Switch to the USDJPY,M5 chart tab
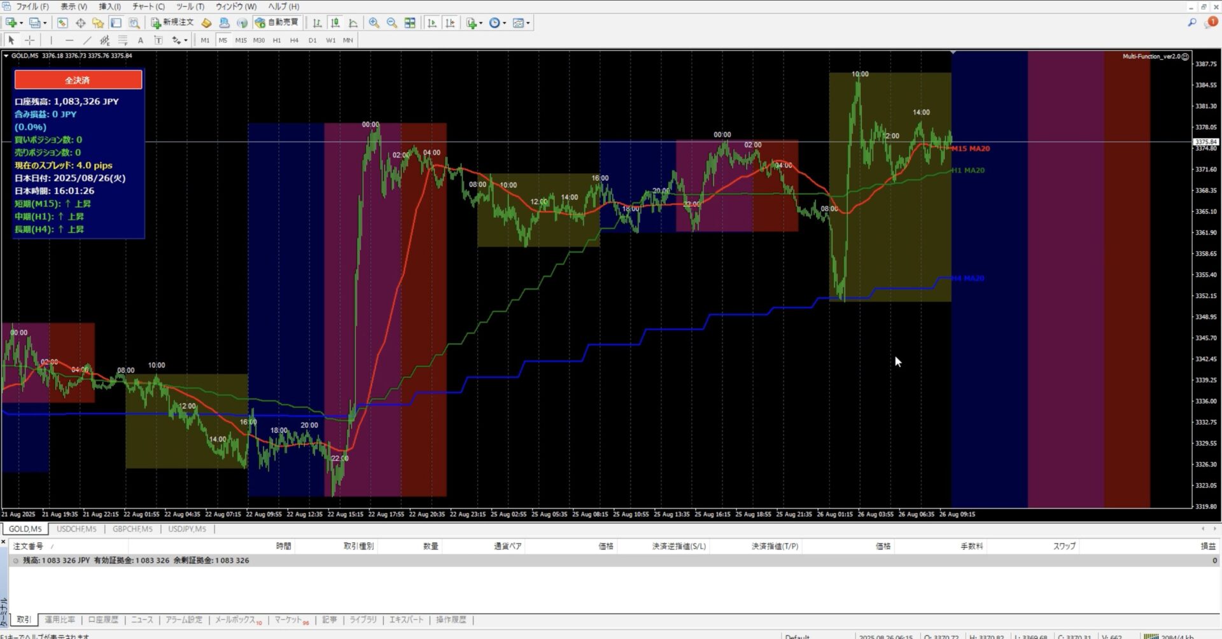This screenshot has height=639, width=1222. [x=187, y=529]
